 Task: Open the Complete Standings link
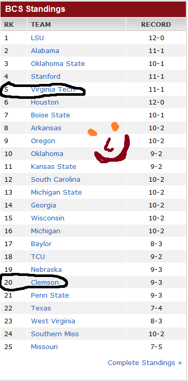pyautogui.click(x=145, y=363)
